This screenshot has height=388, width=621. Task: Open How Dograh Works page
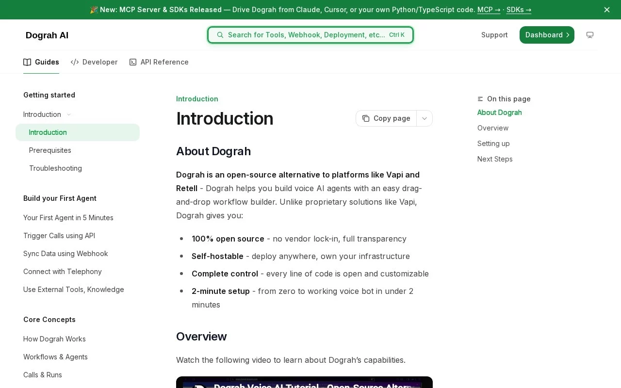(x=54, y=339)
